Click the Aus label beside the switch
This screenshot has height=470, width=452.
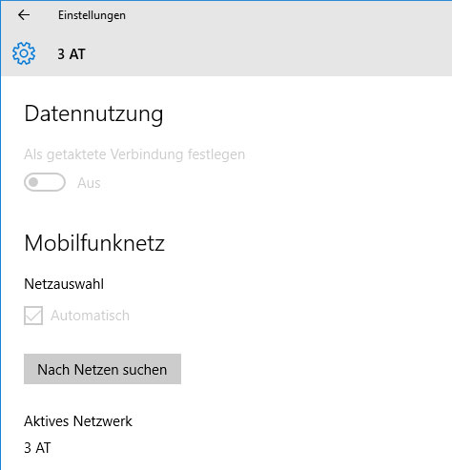(x=89, y=183)
